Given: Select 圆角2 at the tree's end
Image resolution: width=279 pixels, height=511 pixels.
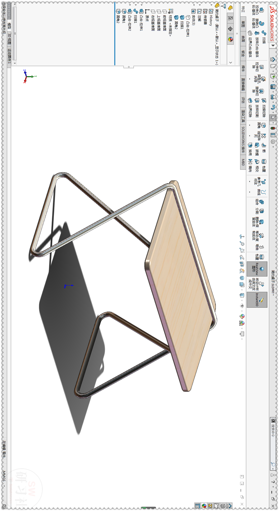Looking at the screenshot, I should 118,16.
